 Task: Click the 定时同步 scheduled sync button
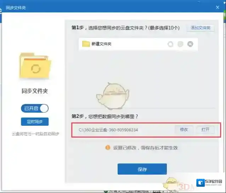pos(35,122)
